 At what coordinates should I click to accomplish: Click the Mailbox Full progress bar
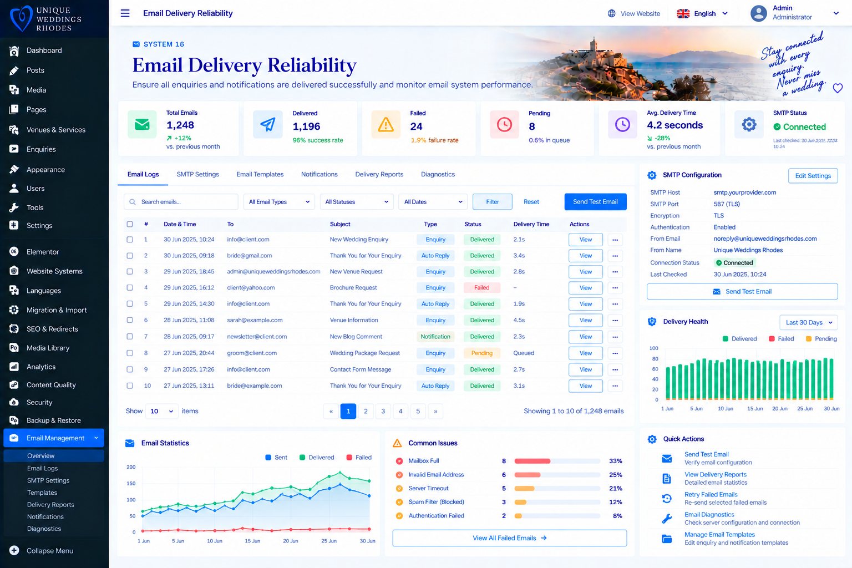tap(557, 461)
